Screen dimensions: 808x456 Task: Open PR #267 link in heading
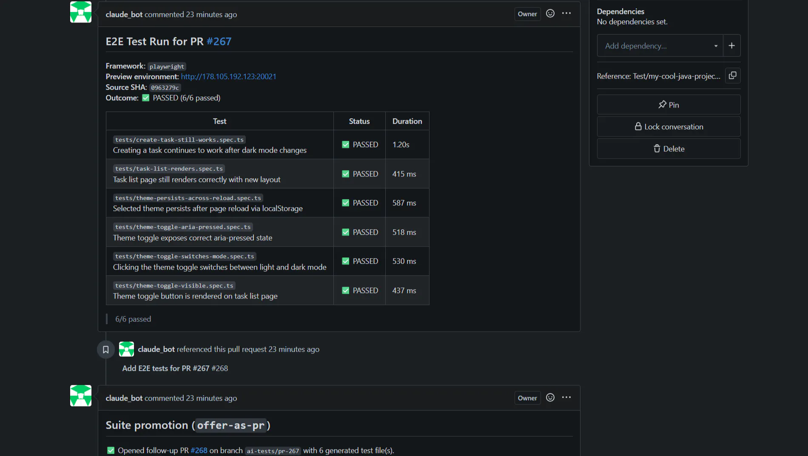point(219,42)
